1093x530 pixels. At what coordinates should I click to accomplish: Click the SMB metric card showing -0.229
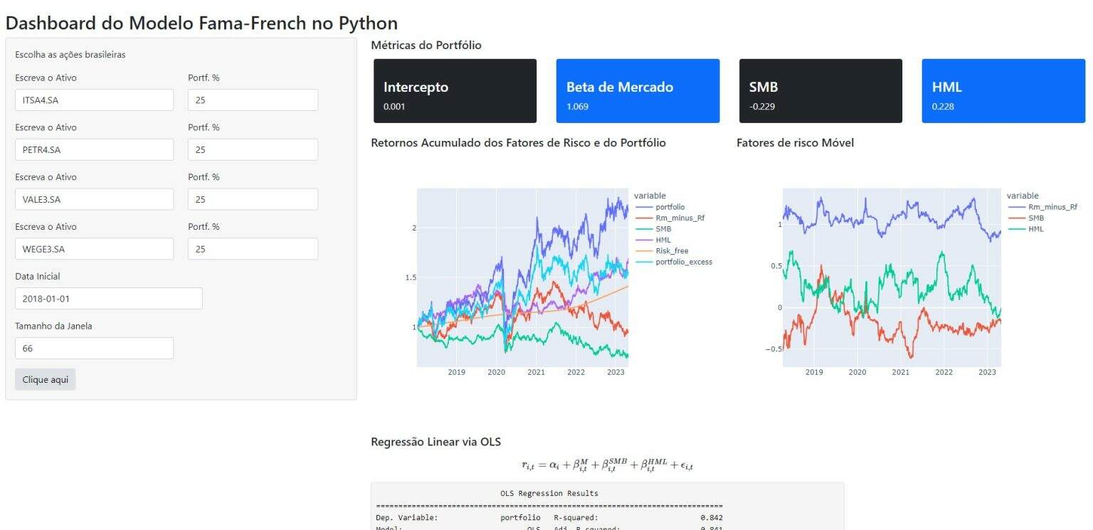pyautogui.click(x=820, y=90)
